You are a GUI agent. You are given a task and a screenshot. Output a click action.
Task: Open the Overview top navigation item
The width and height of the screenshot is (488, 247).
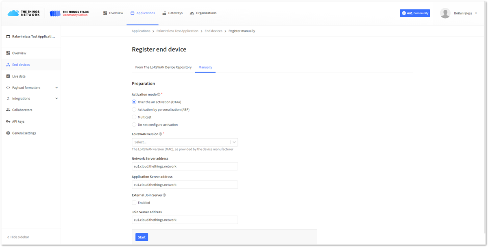(x=113, y=13)
